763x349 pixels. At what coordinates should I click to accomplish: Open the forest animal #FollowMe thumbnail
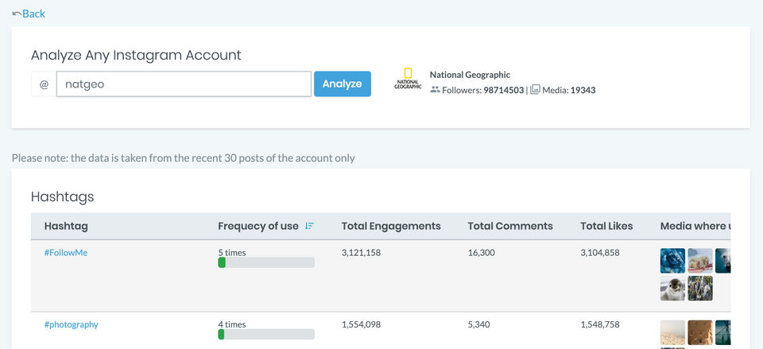click(700, 288)
